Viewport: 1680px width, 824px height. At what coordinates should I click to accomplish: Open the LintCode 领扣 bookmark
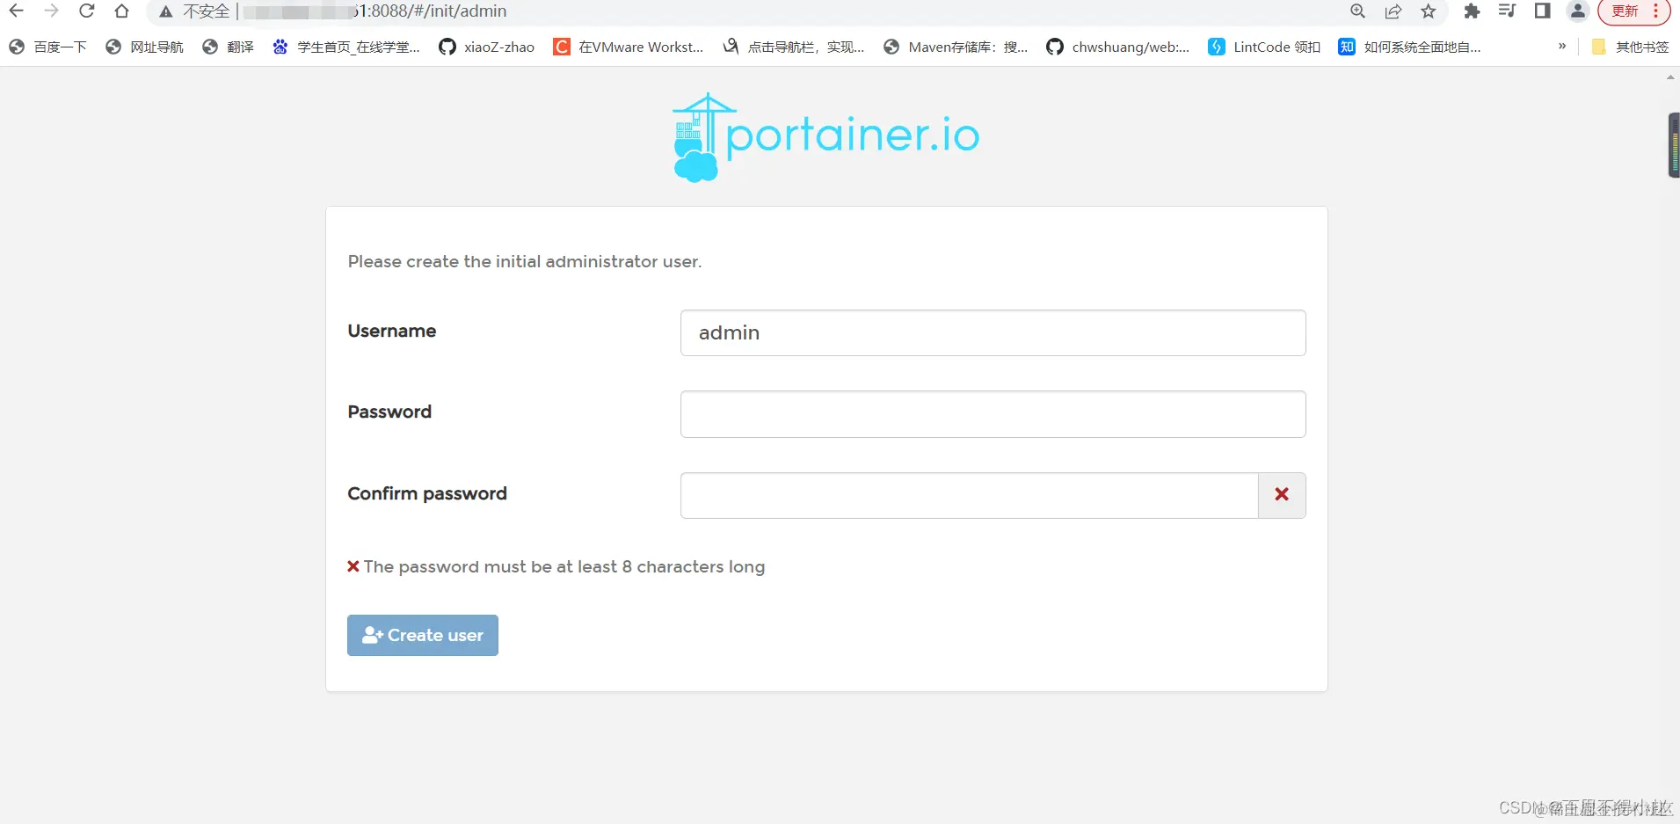[1264, 47]
